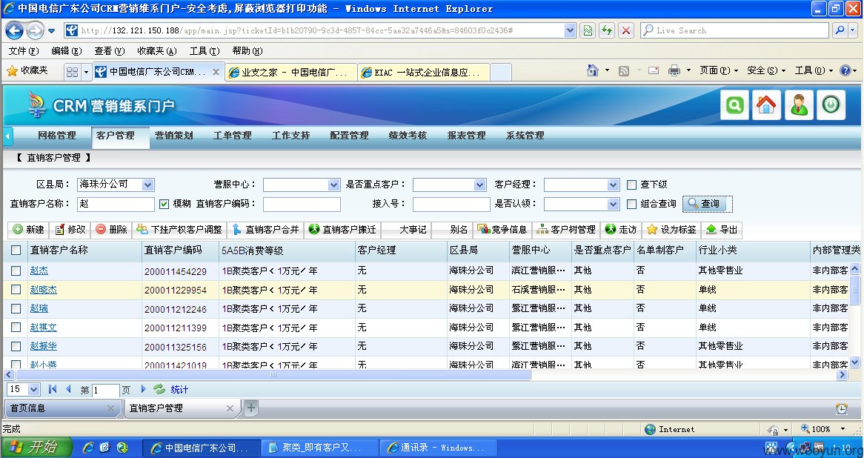
Task: Click the browser back arrow button
Action: (14, 30)
